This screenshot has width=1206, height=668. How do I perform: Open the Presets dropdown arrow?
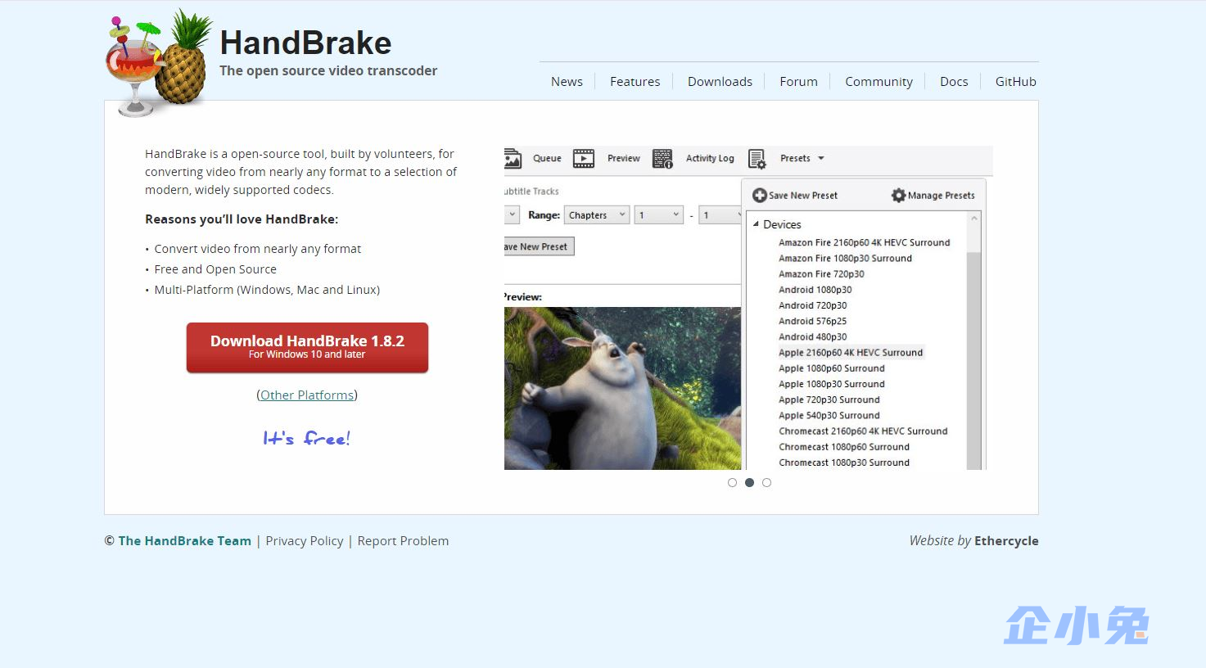(820, 158)
